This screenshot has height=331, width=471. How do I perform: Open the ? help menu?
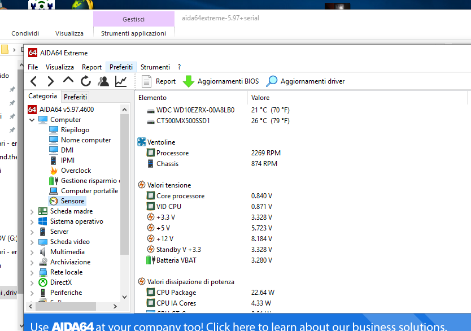180,67
